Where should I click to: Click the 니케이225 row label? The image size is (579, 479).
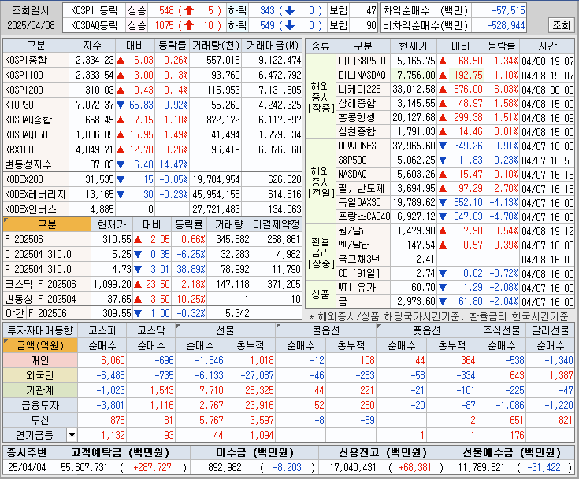pyautogui.click(x=363, y=89)
